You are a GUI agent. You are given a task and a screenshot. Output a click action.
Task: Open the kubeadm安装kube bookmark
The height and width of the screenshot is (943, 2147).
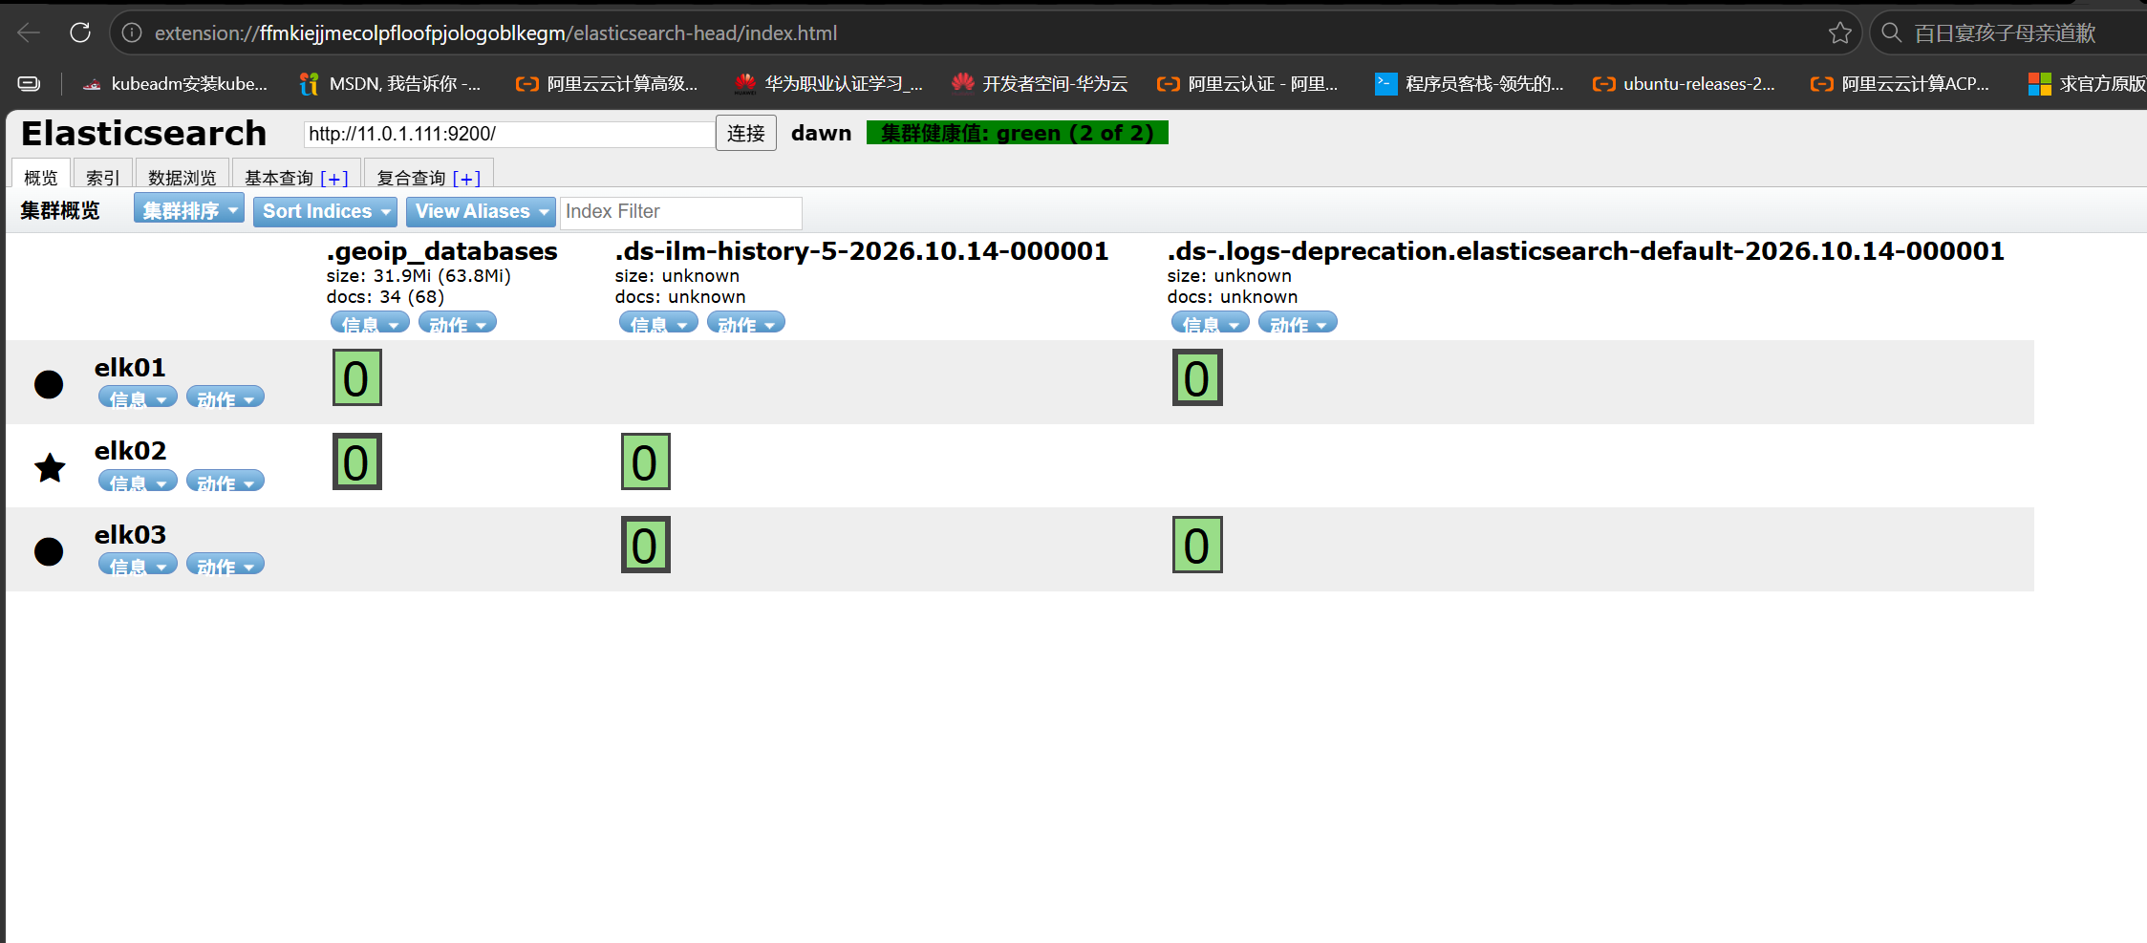(x=175, y=84)
